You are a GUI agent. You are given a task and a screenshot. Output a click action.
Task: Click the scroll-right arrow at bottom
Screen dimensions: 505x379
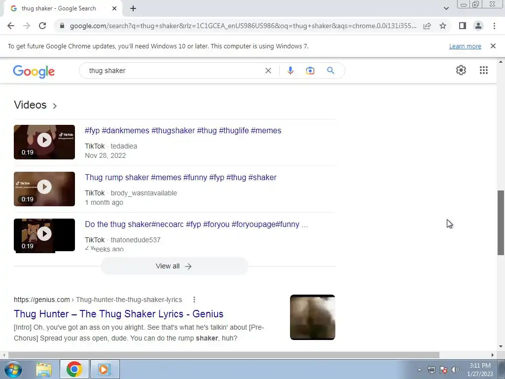coord(493,355)
